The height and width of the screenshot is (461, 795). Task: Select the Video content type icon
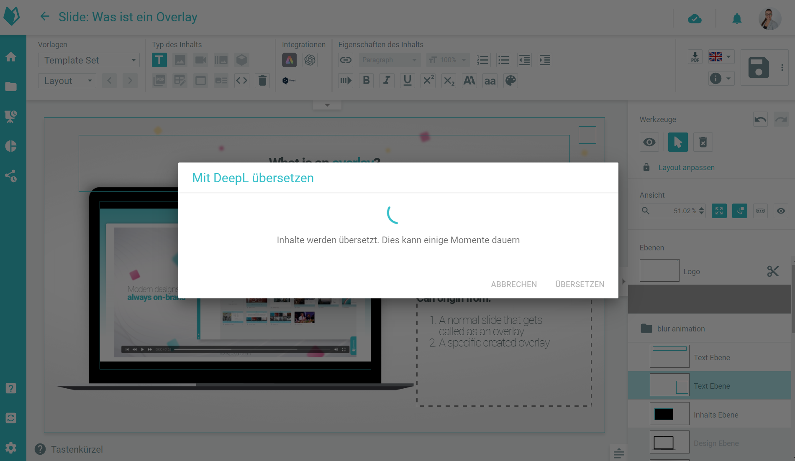pos(200,60)
